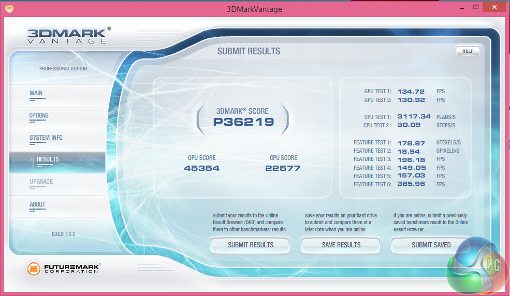Click the SUBMIT SAVED button

point(431,245)
